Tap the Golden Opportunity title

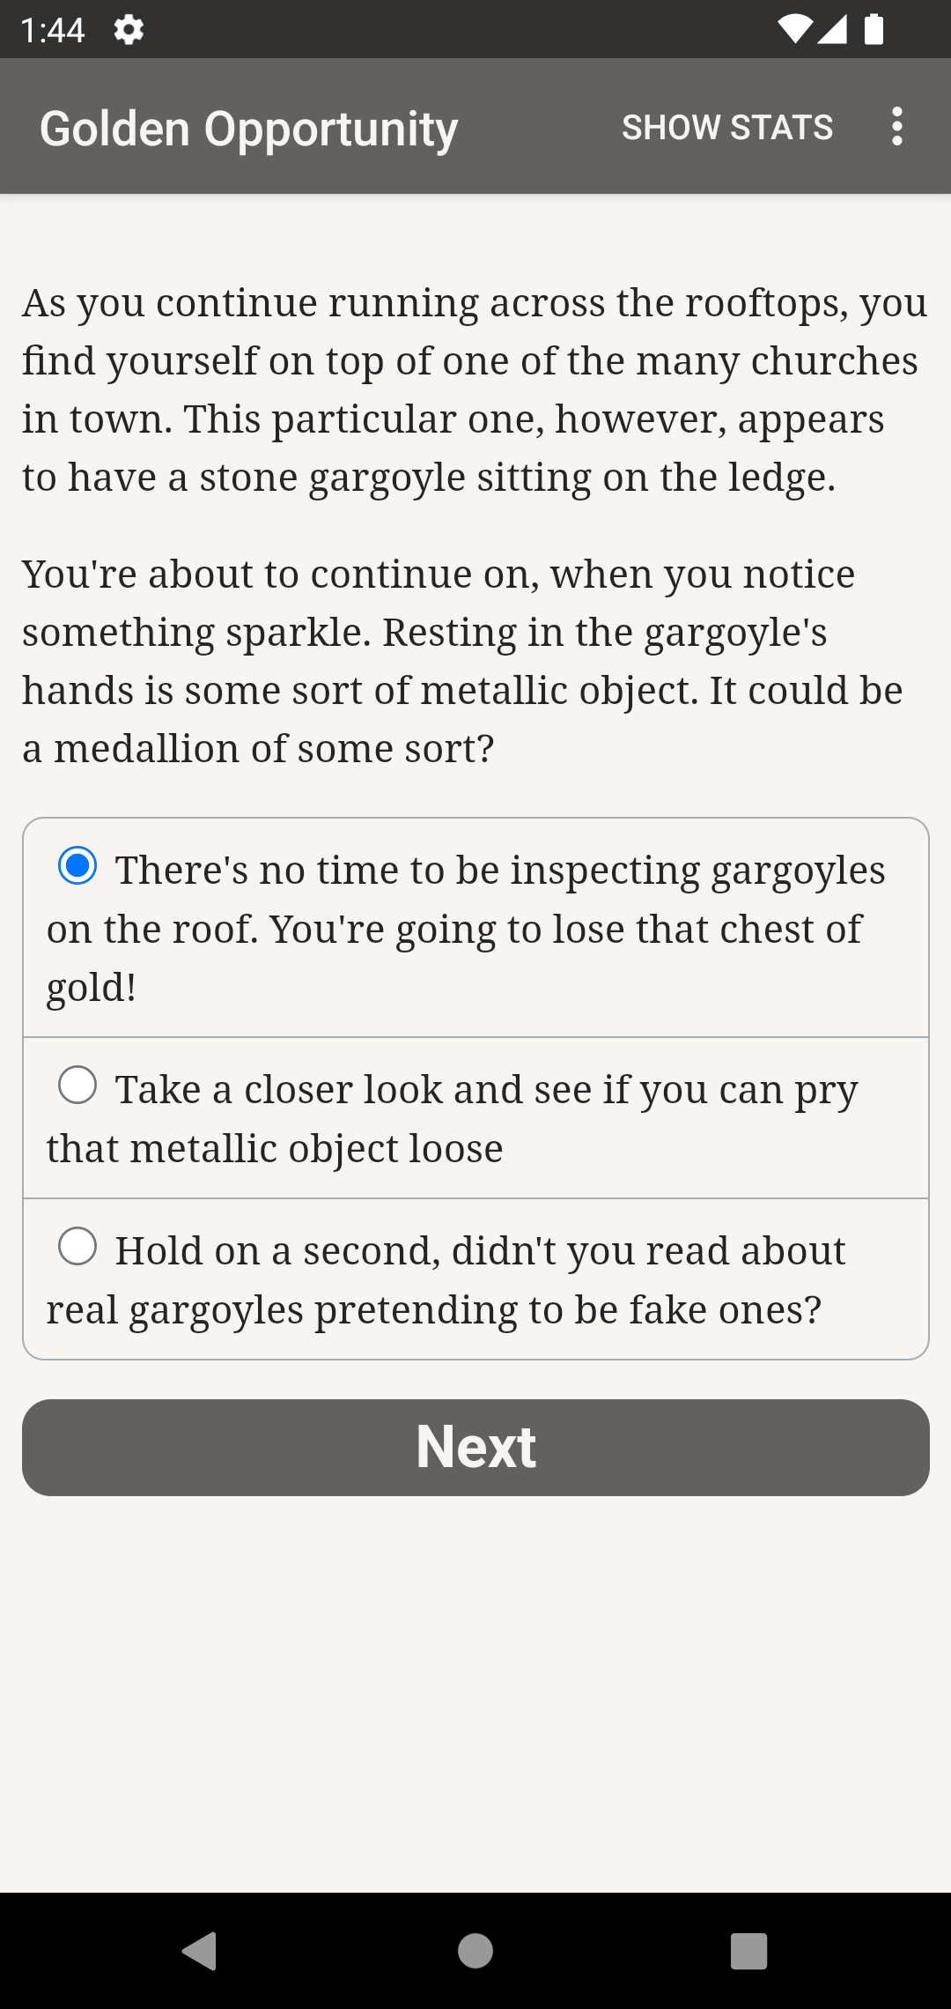click(x=249, y=129)
